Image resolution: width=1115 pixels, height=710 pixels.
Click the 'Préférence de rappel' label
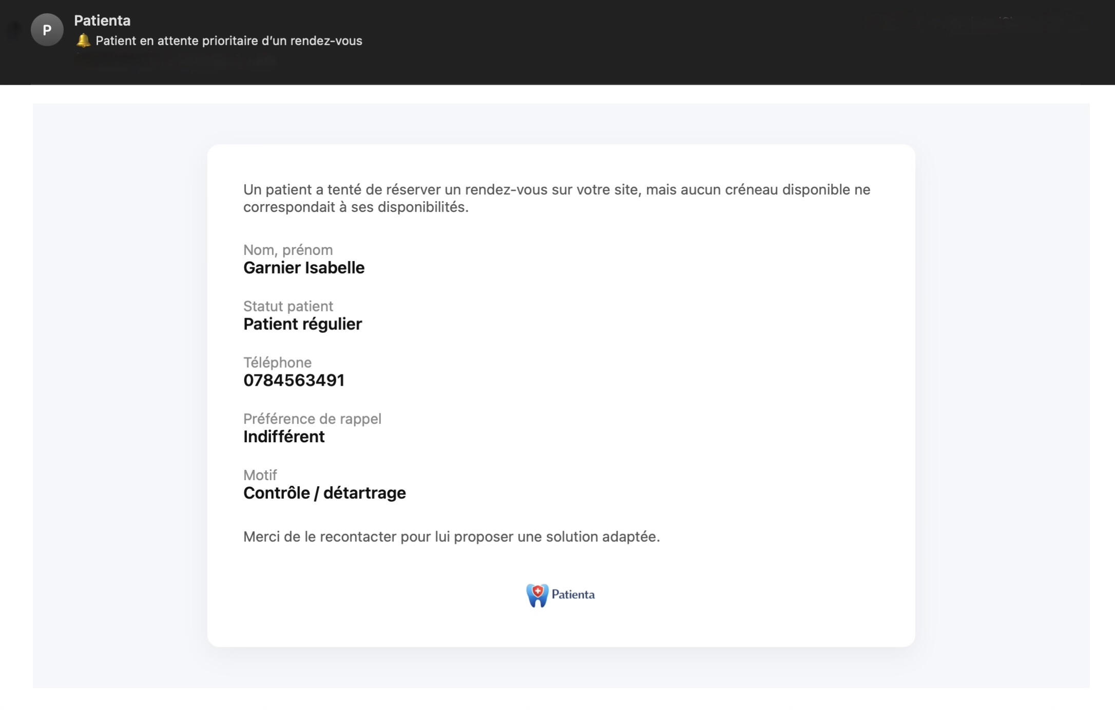pyautogui.click(x=312, y=419)
